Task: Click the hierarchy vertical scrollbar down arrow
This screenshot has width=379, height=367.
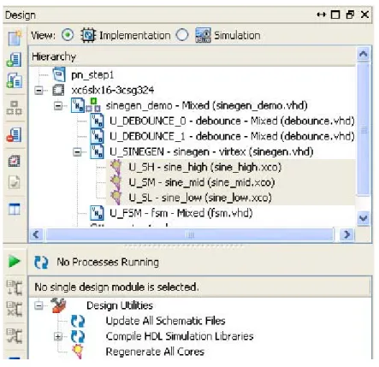Action: [364, 218]
